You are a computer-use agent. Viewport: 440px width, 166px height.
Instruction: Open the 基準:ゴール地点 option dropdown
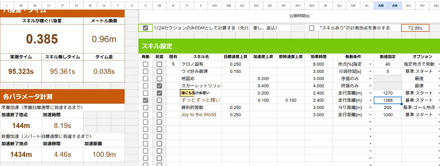439,108
